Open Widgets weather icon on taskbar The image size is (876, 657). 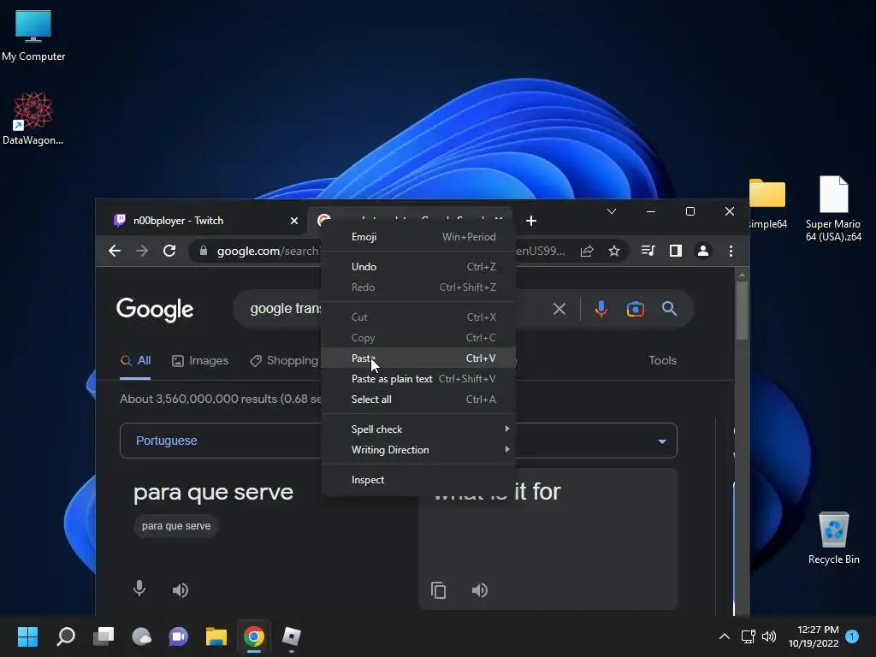(141, 636)
